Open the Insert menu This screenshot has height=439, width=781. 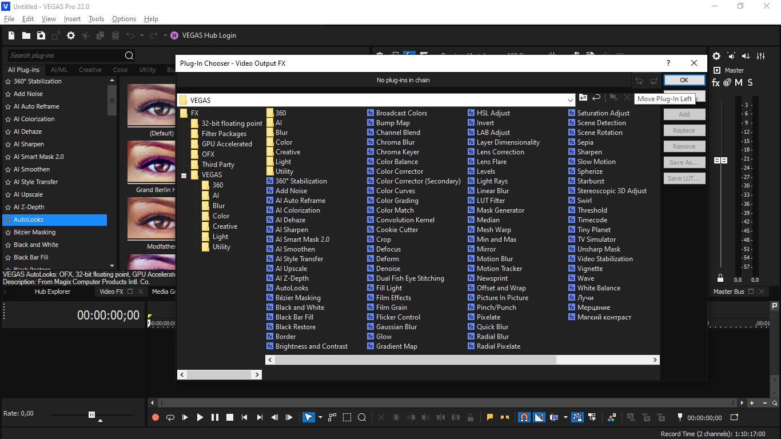point(72,19)
